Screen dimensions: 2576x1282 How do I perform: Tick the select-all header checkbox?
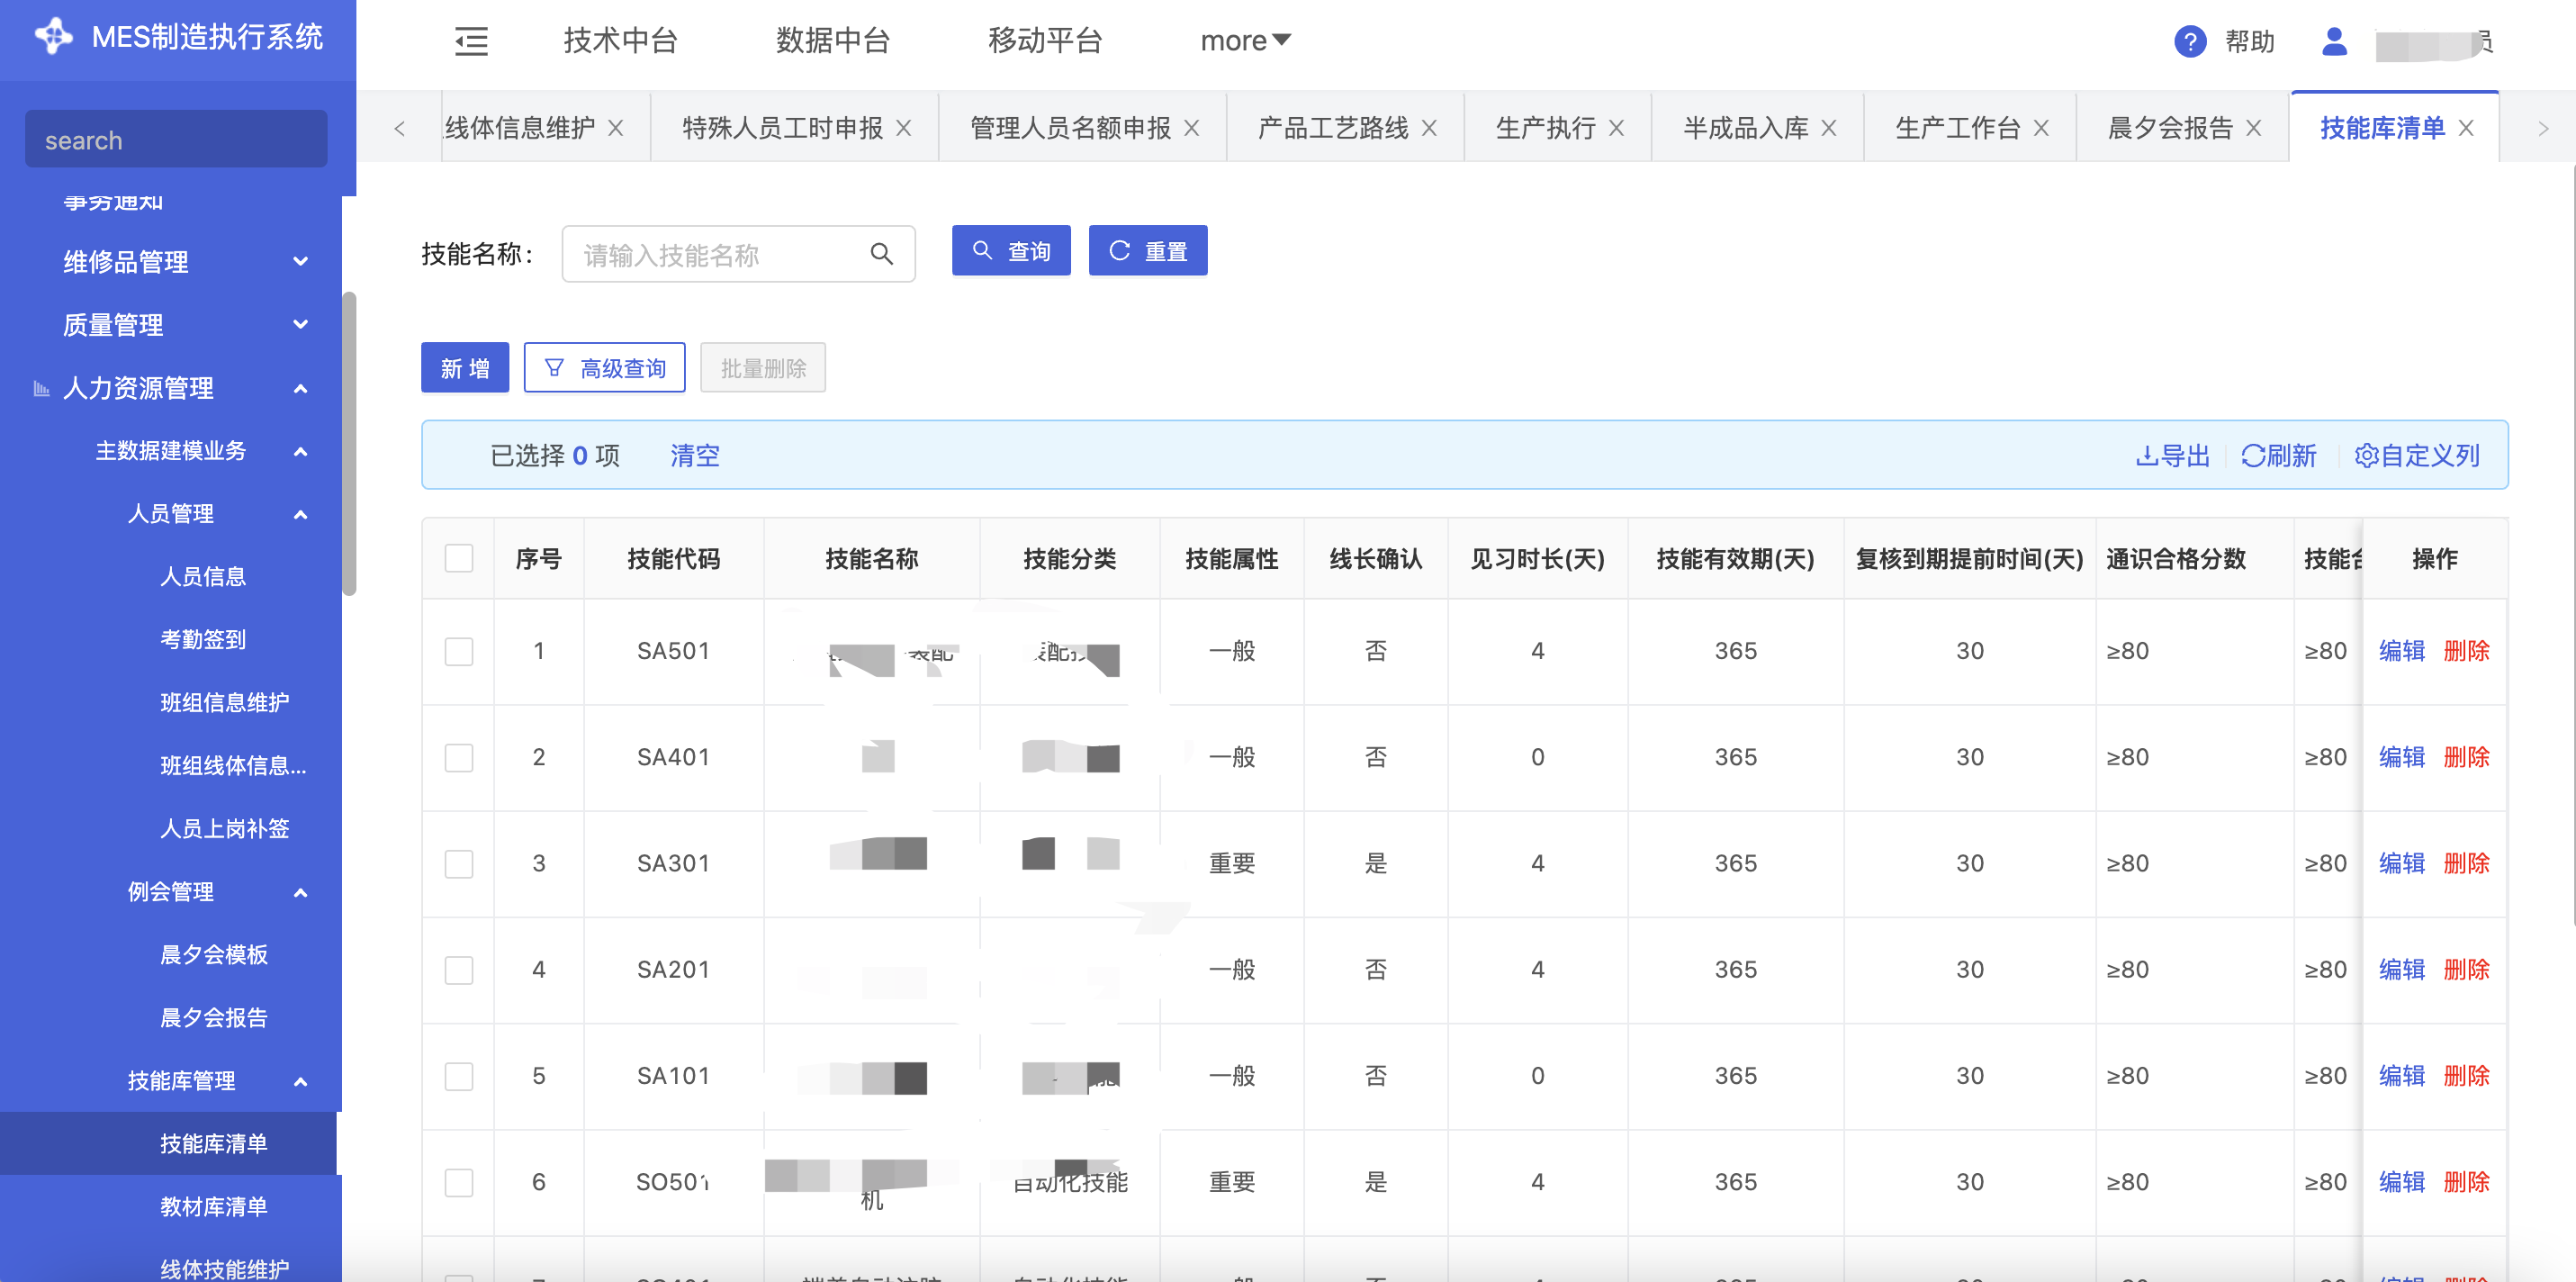[459, 558]
